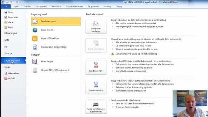Click the Word logo in title bar

point(2,2)
